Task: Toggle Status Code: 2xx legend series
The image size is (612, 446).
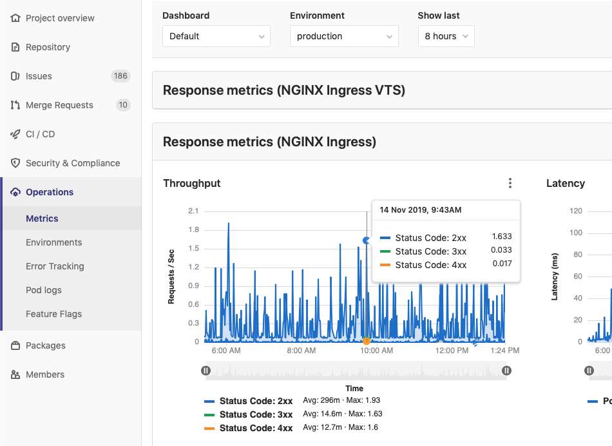Action: tap(256, 401)
